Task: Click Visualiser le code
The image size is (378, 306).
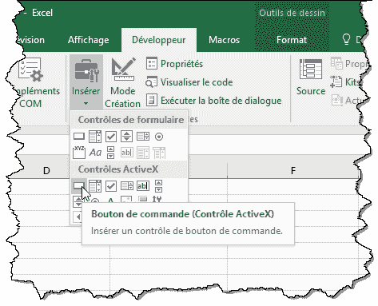Action: [189, 82]
